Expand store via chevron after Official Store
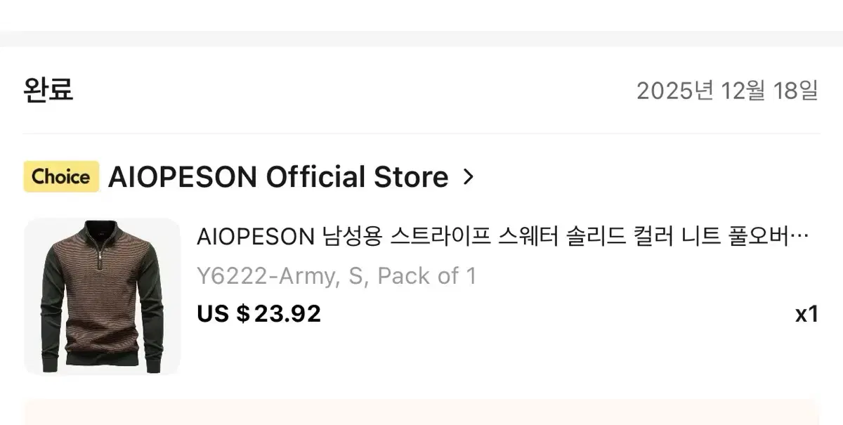Screen dimensions: 843x425 [x=469, y=177]
